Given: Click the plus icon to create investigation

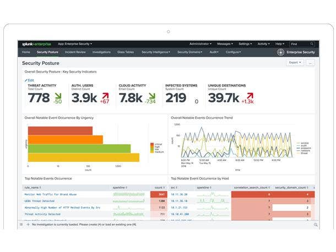Looking at the screenshot, I should coord(28,224).
